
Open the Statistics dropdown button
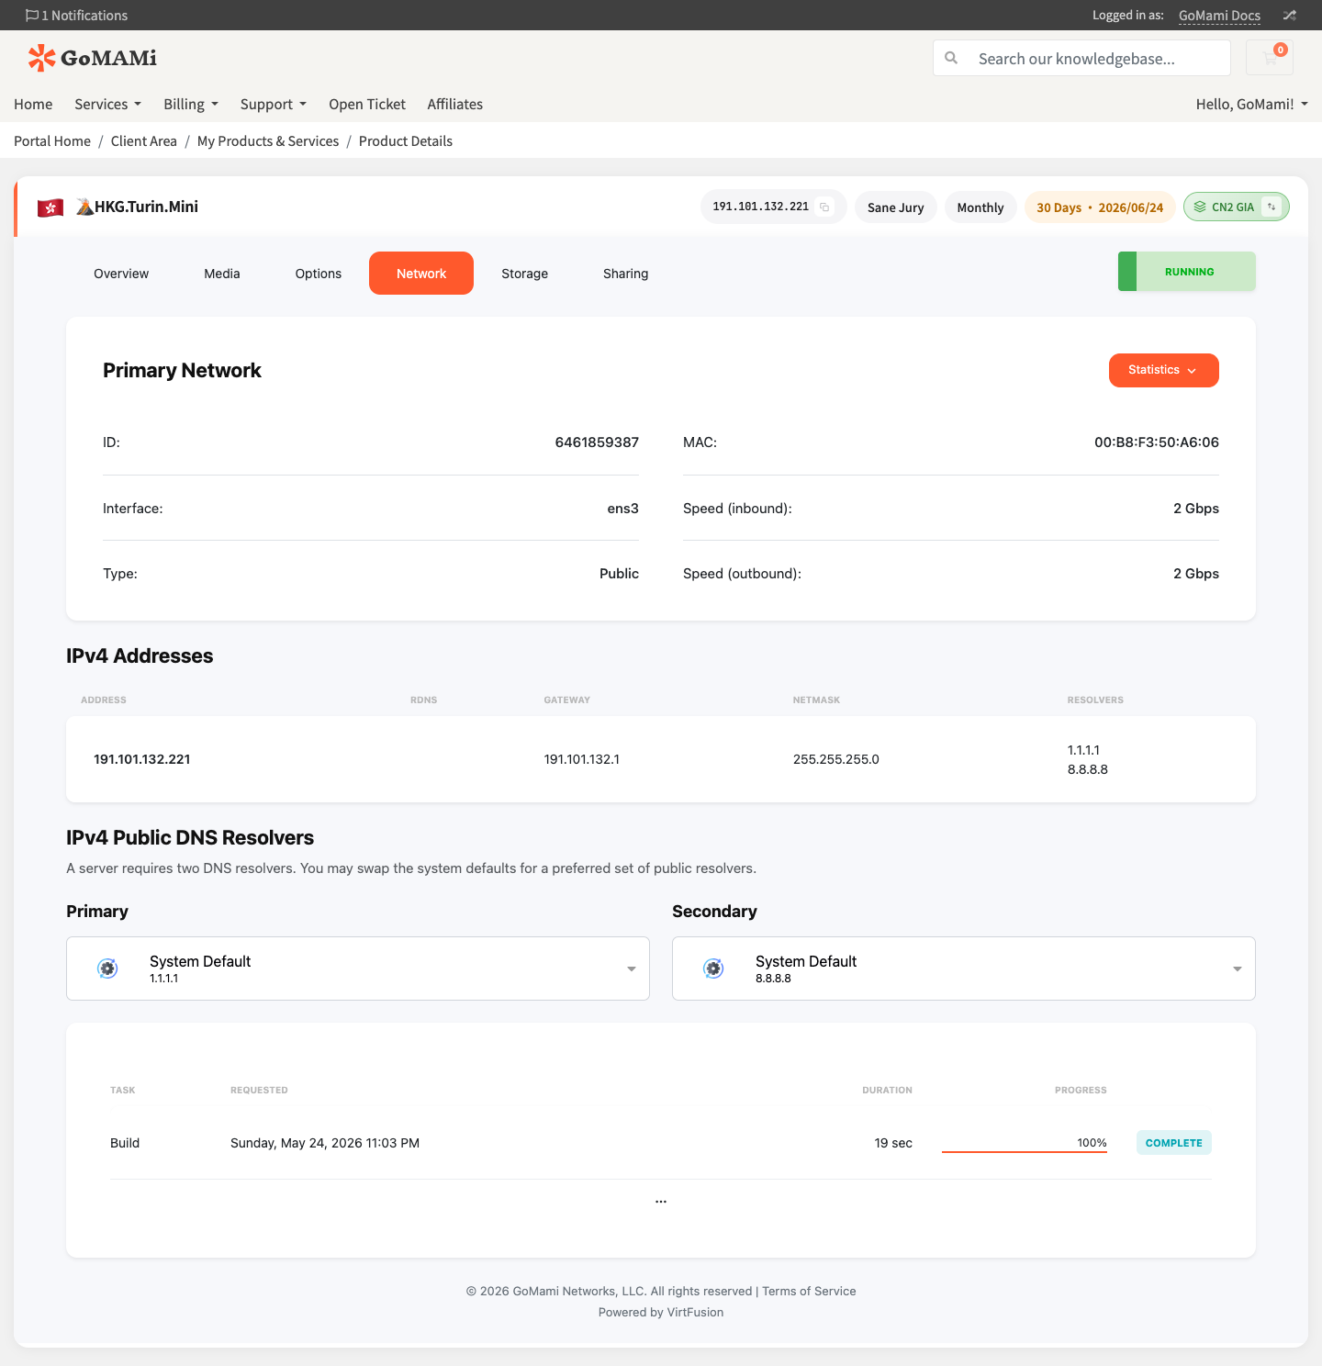[1164, 370]
